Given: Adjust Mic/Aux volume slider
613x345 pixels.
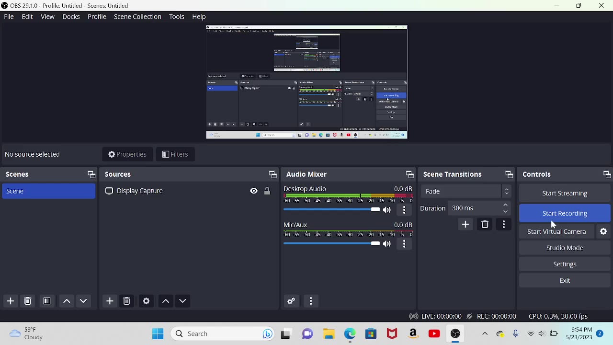Looking at the screenshot, I should (331, 243).
